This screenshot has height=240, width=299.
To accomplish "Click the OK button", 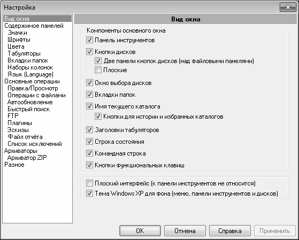I will click(140, 231).
